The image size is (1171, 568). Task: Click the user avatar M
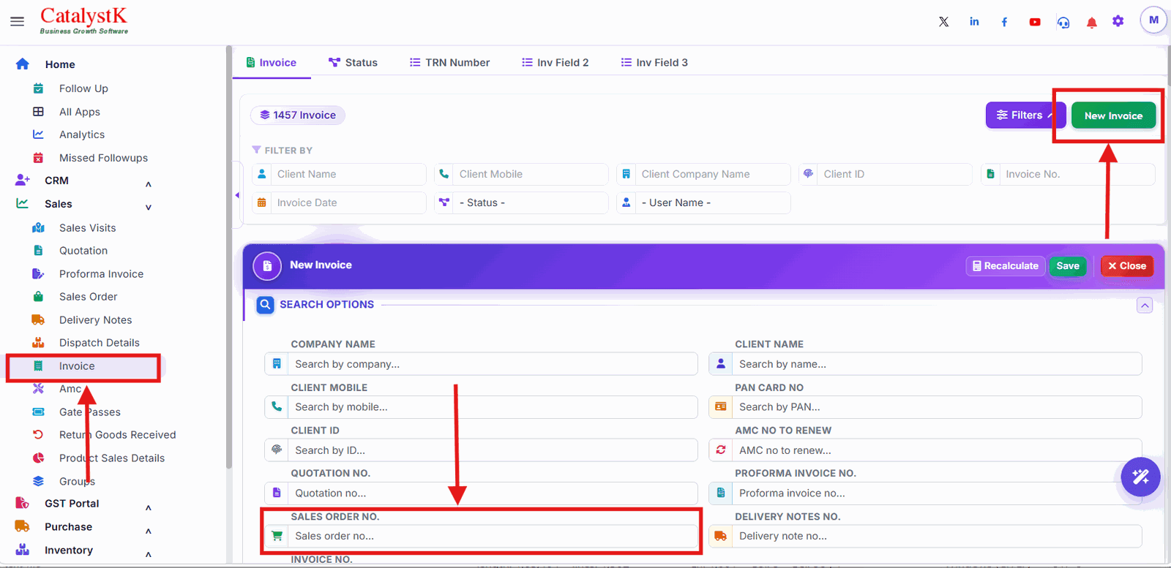click(x=1153, y=20)
